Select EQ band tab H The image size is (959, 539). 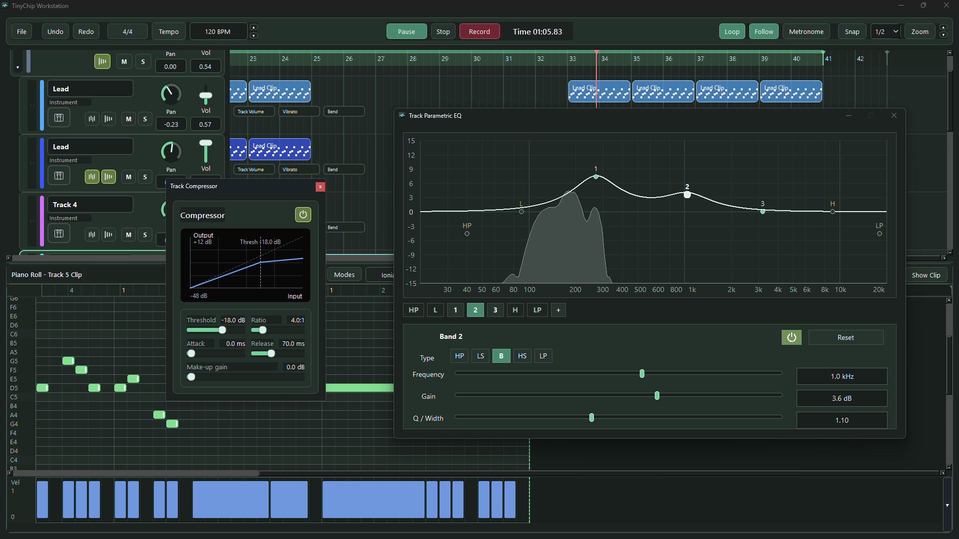click(x=515, y=310)
